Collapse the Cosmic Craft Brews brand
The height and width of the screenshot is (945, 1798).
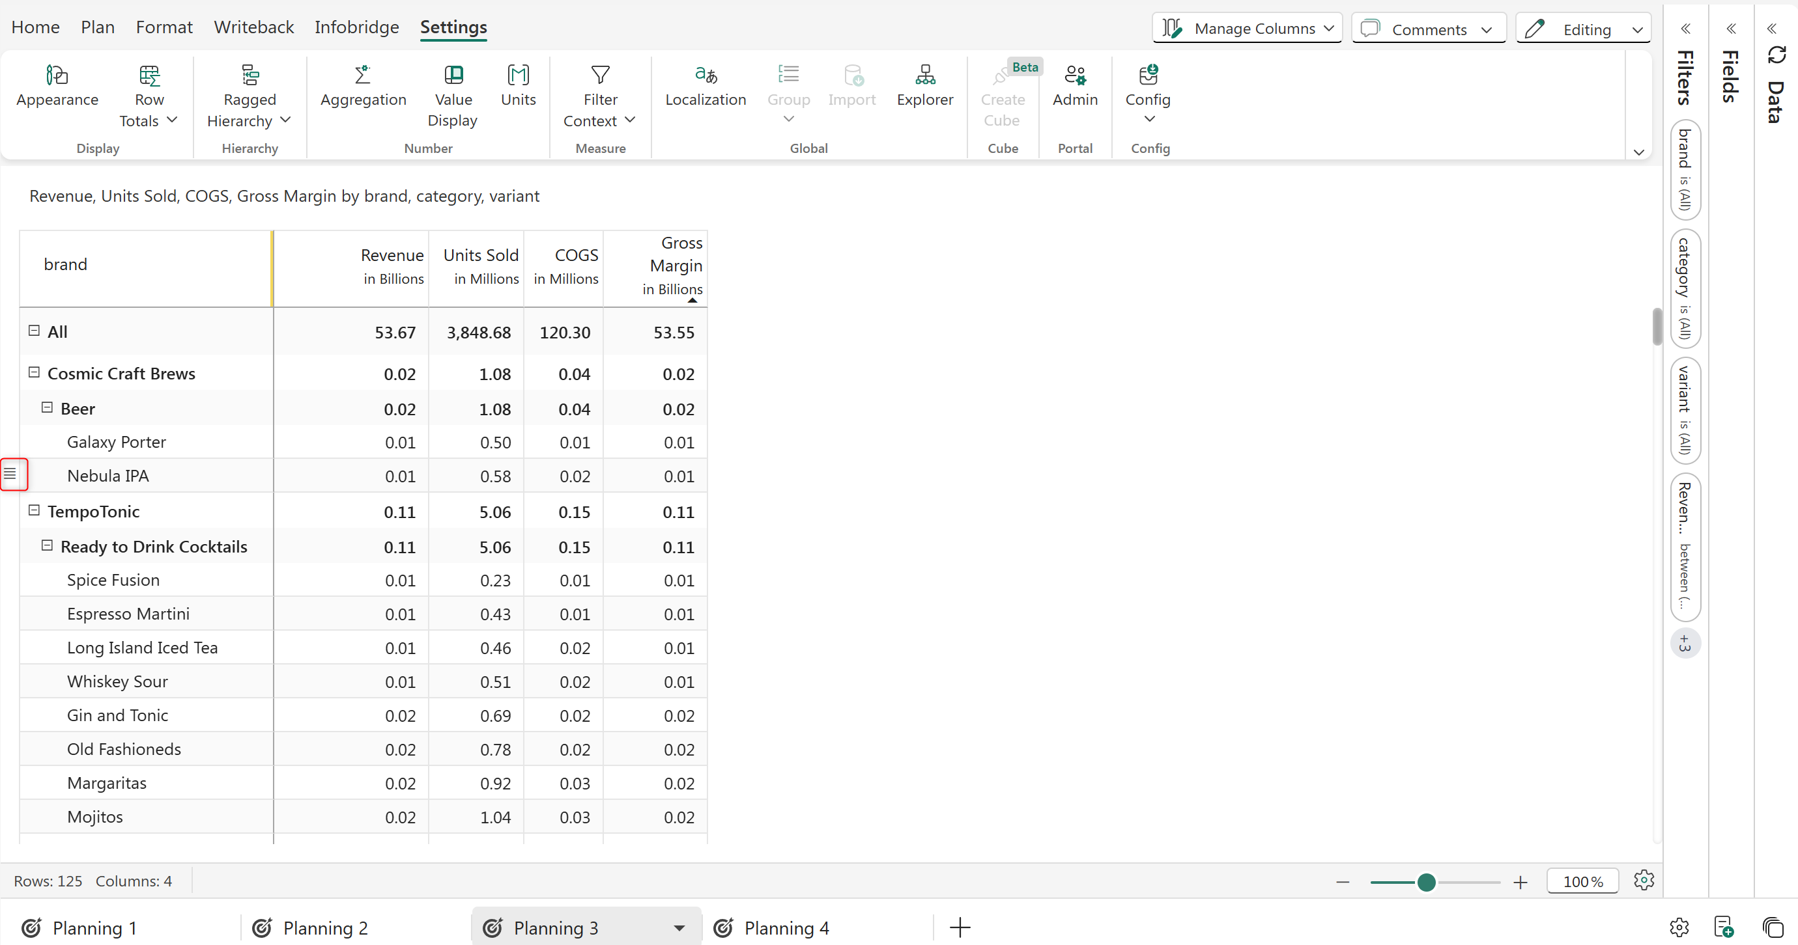point(33,372)
